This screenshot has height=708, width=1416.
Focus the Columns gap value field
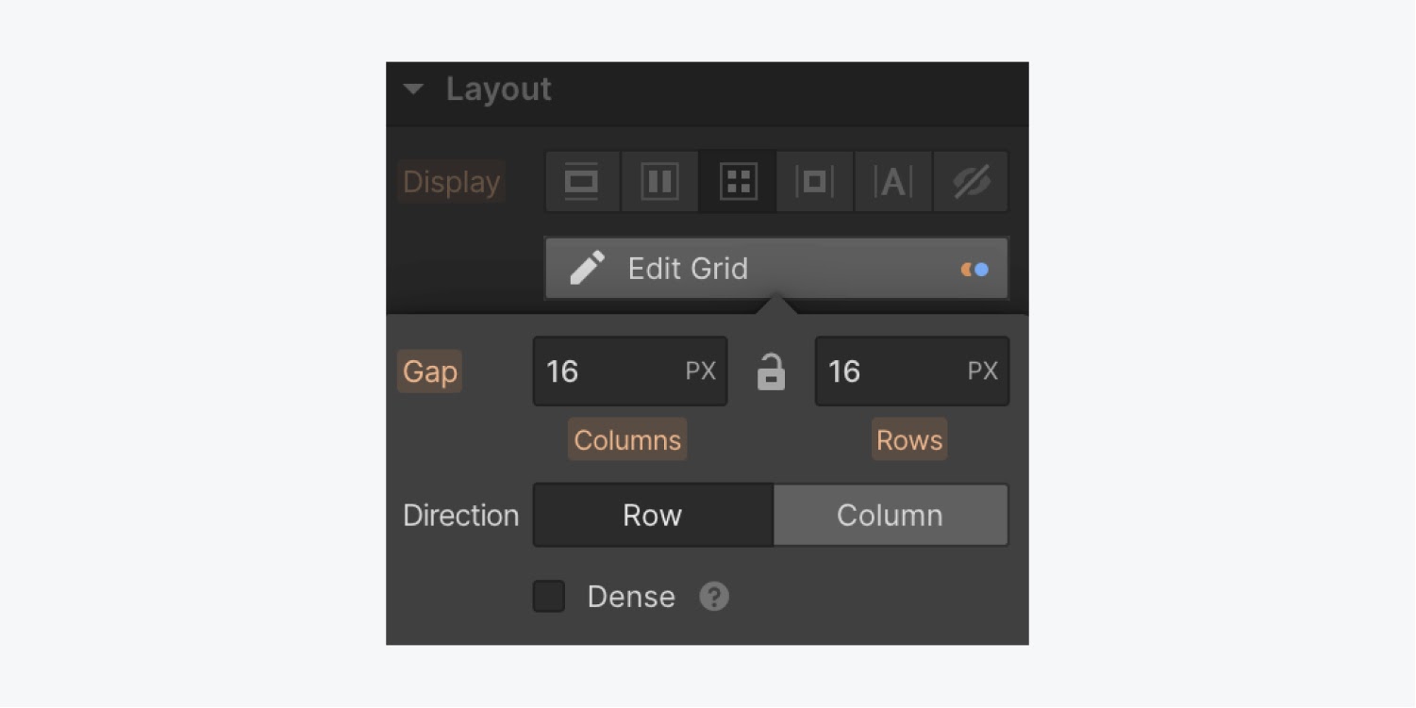coord(630,371)
